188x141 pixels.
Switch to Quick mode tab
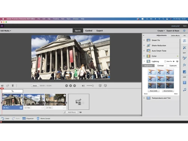[x=78, y=30]
